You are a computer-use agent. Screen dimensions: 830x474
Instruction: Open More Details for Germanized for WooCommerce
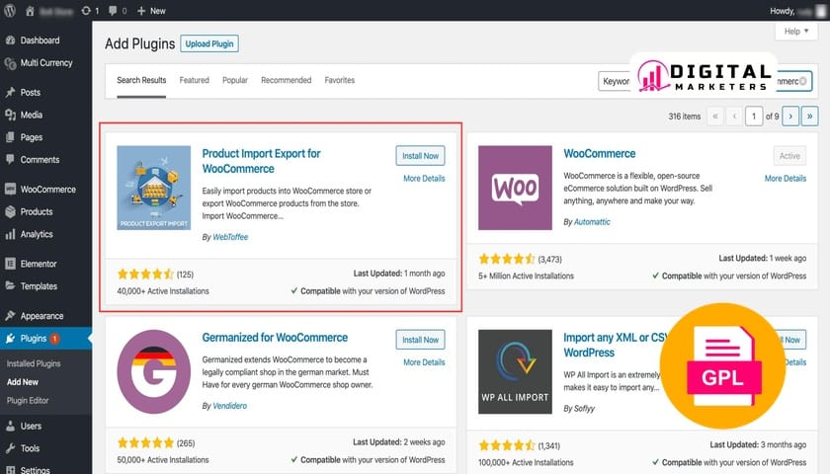[x=424, y=362]
